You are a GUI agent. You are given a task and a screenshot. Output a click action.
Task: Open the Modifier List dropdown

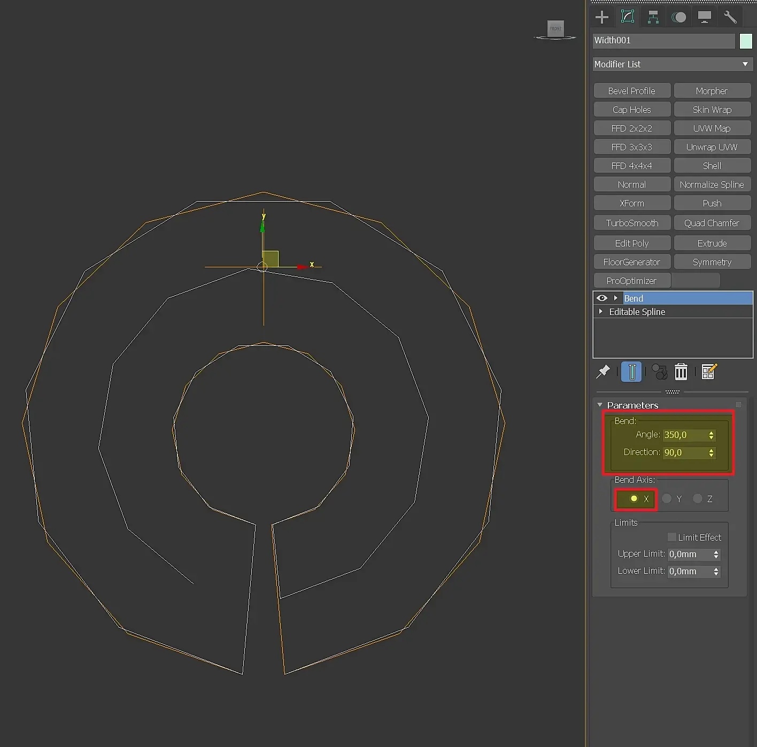coord(673,64)
